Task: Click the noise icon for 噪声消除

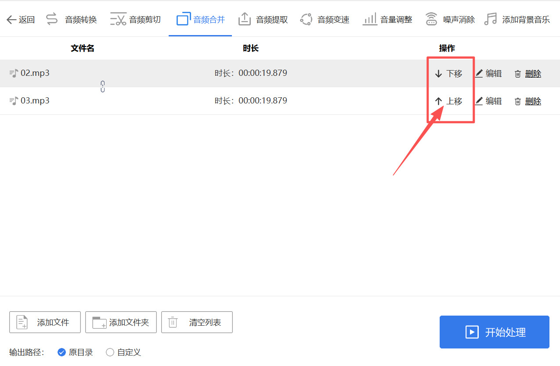Action: (431, 19)
